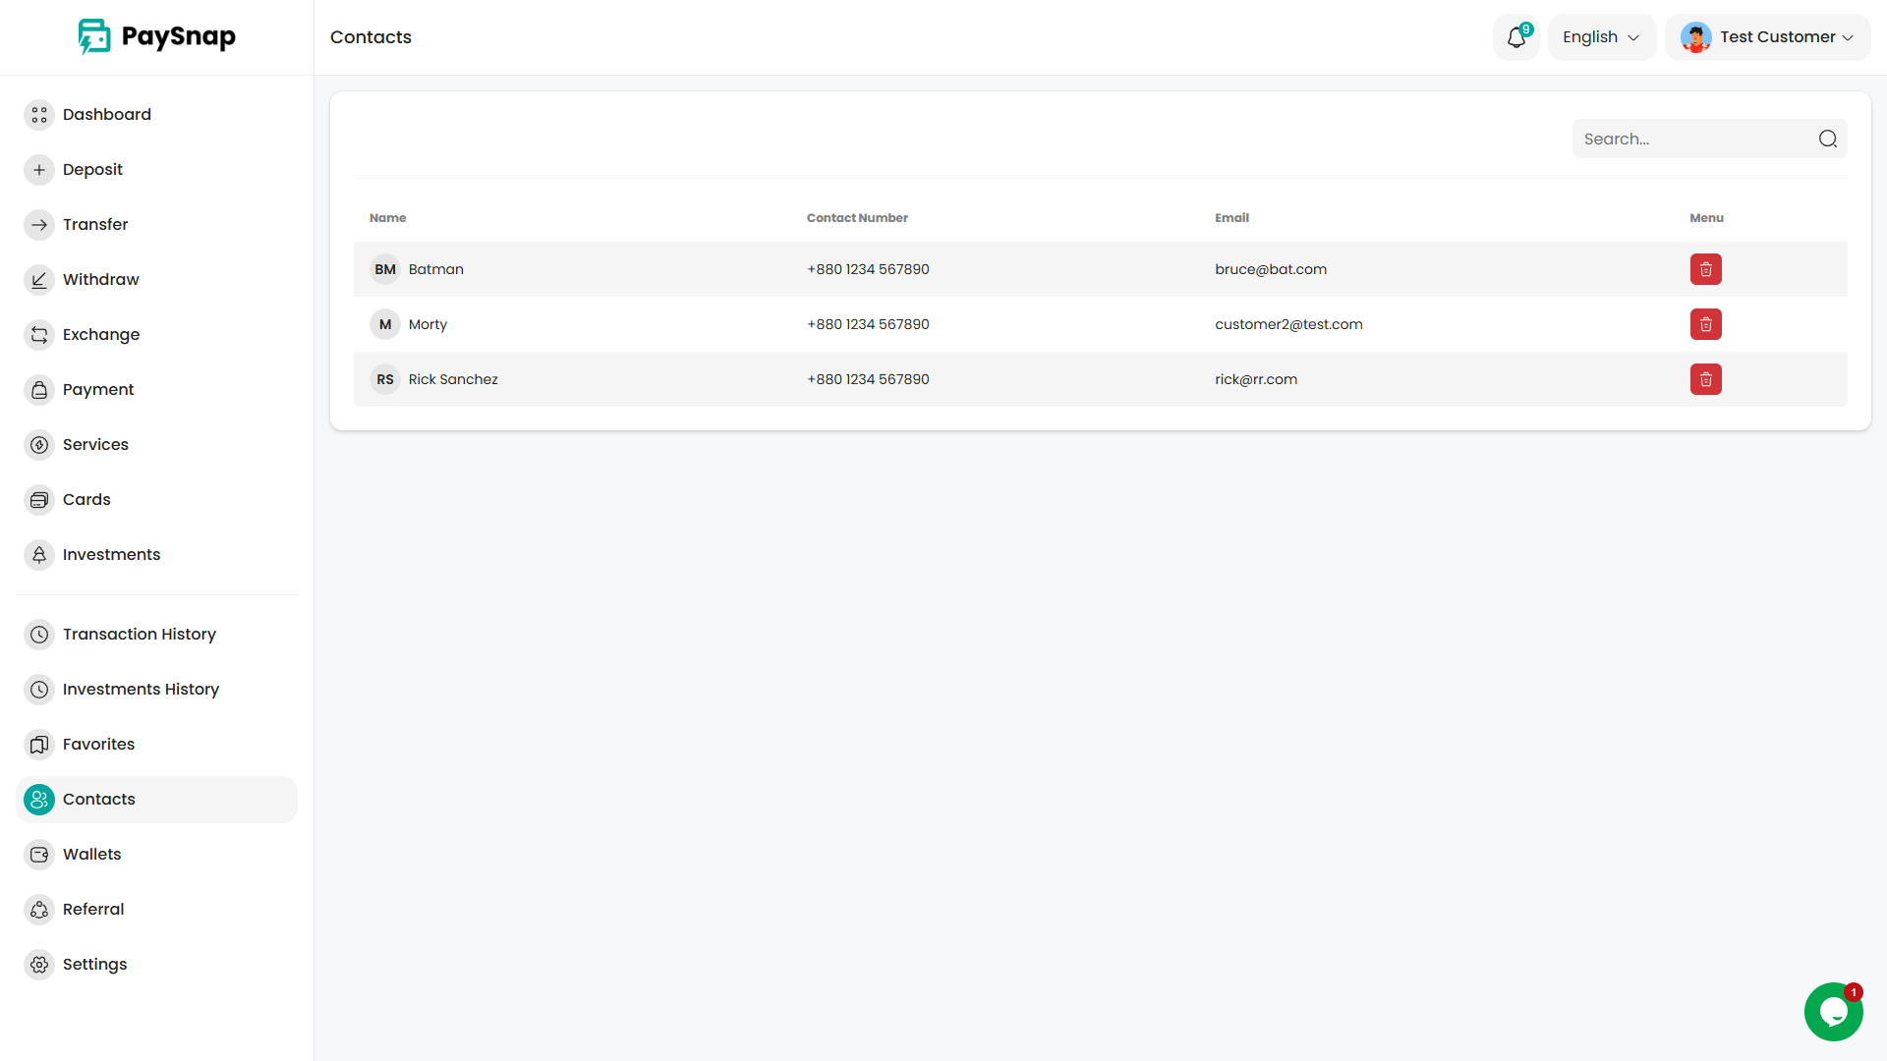Click the Exchange arrows icon in sidebar
Screen dimensions: 1887x1061
pos(39,334)
